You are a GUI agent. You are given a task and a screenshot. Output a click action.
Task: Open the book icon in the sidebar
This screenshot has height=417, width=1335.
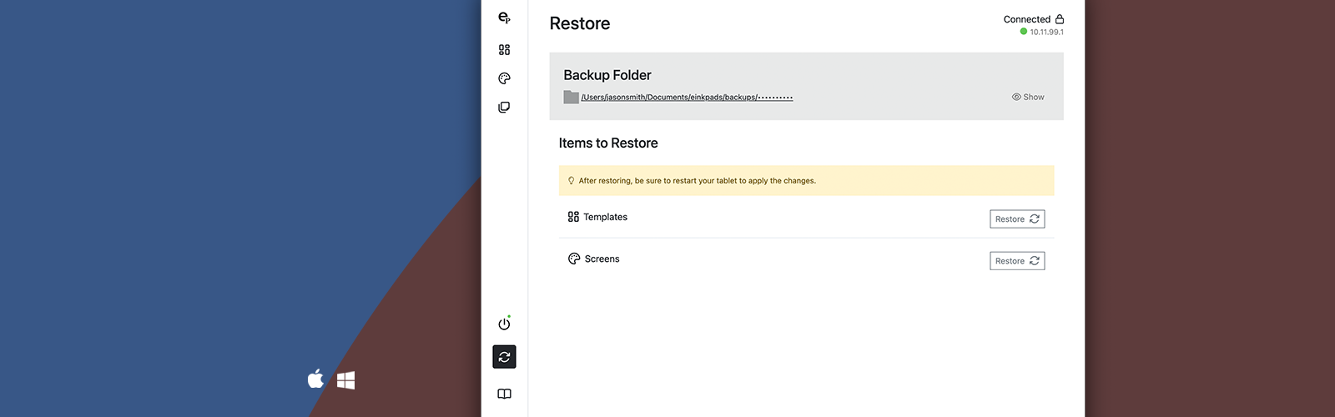pos(504,394)
